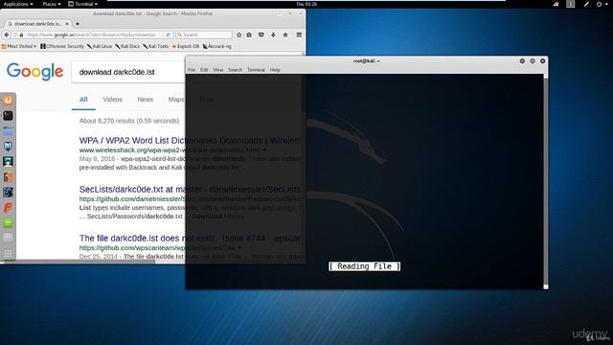Expand Most Visited bookmarks folder
The height and width of the screenshot is (345, 613).
19,46
